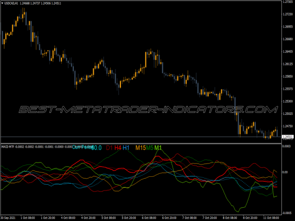
Task: Click the -0.0005 indicator scale label
Action: point(287,213)
